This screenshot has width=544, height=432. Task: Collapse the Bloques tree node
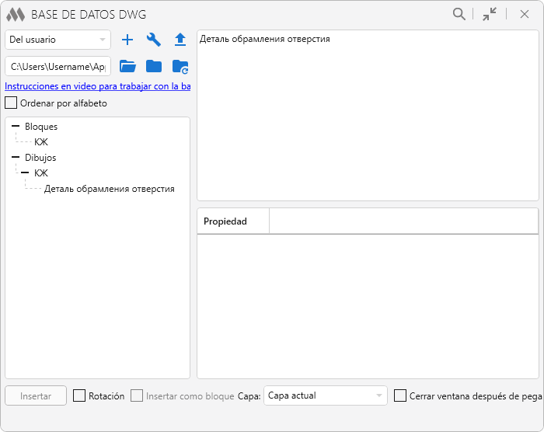click(16, 126)
